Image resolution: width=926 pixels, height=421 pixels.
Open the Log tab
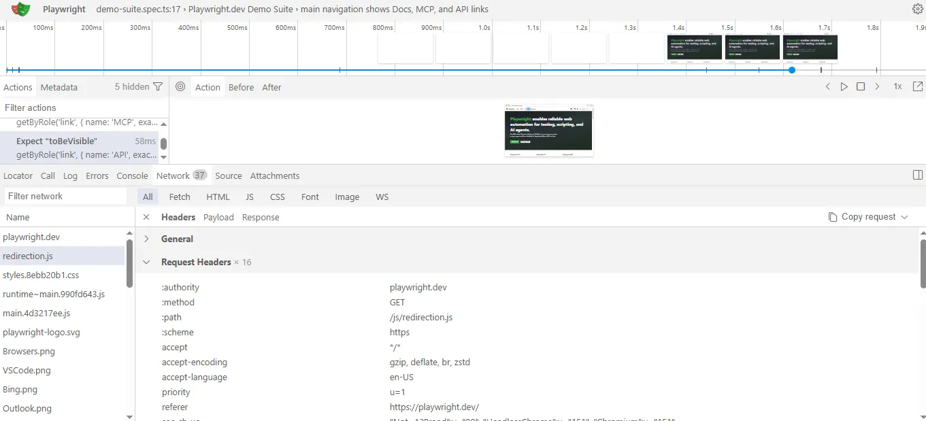tap(70, 175)
